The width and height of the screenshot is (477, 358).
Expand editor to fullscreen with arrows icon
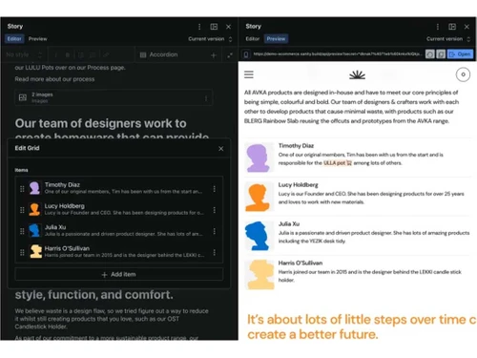(x=230, y=55)
